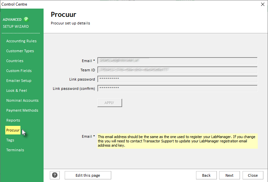Open Accounting Rules in sidebar

pyautogui.click(x=21, y=41)
